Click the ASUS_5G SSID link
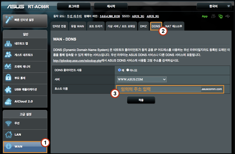The image size is (235, 154). pyautogui.click(x=153, y=16)
